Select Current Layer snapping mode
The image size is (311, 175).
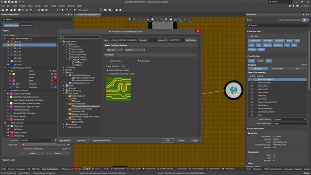277,69
